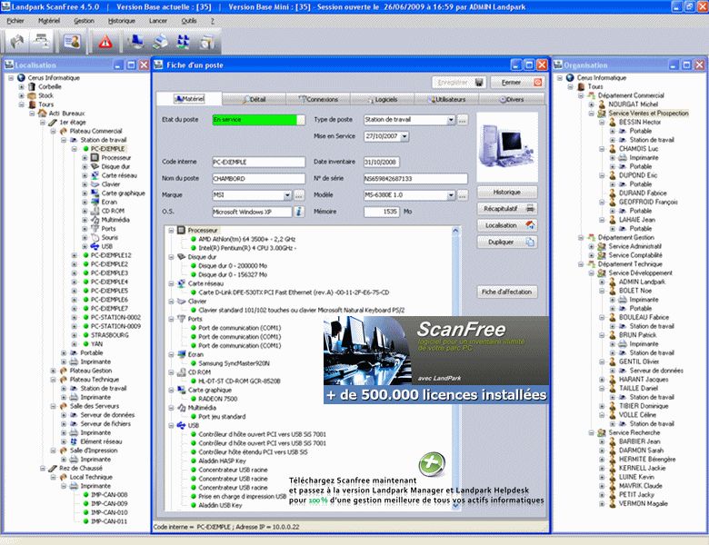Click the Historique button under the computer image
709x545 pixels.
[x=507, y=192]
